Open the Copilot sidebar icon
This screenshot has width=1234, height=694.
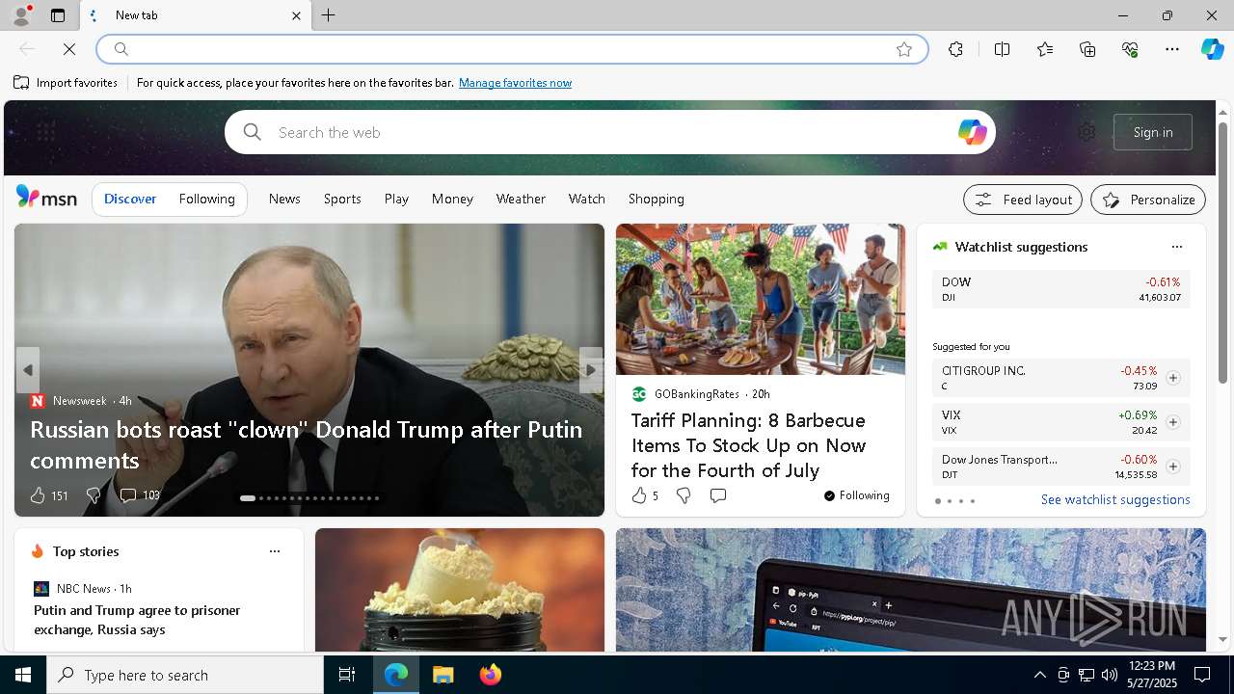(1213, 49)
